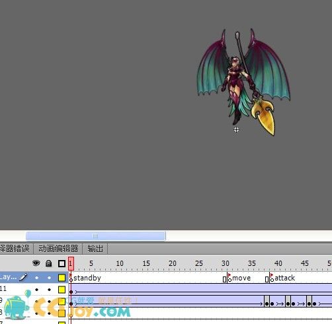This screenshot has width=332, height=324.
Task: Toggle lock dot of layer 11
Action: point(49,290)
